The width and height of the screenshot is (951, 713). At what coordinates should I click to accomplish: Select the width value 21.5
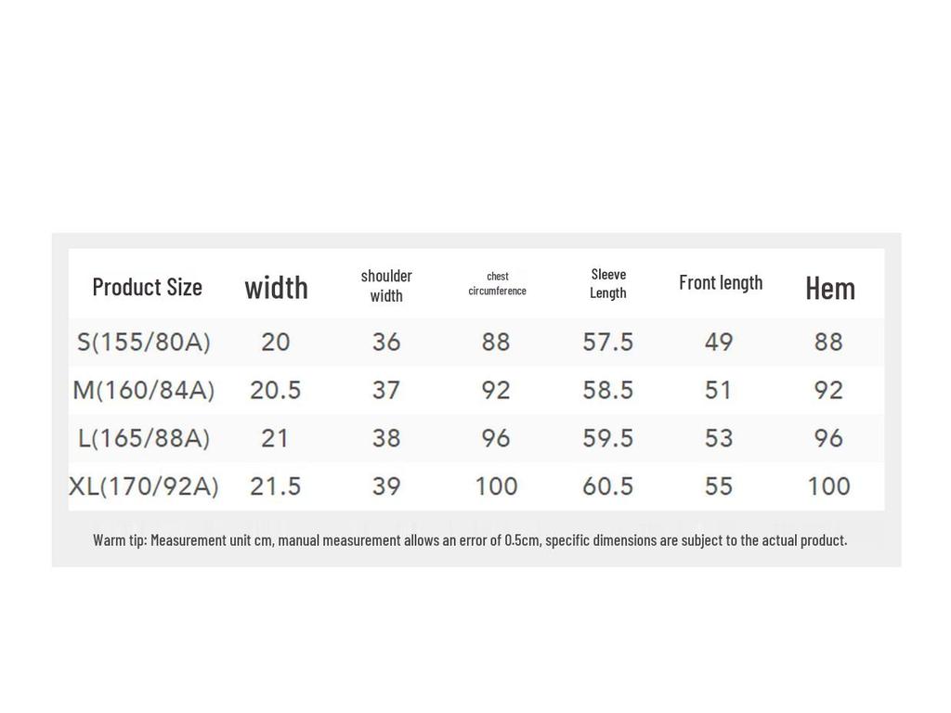pyautogui.click(x=276, y=486)
